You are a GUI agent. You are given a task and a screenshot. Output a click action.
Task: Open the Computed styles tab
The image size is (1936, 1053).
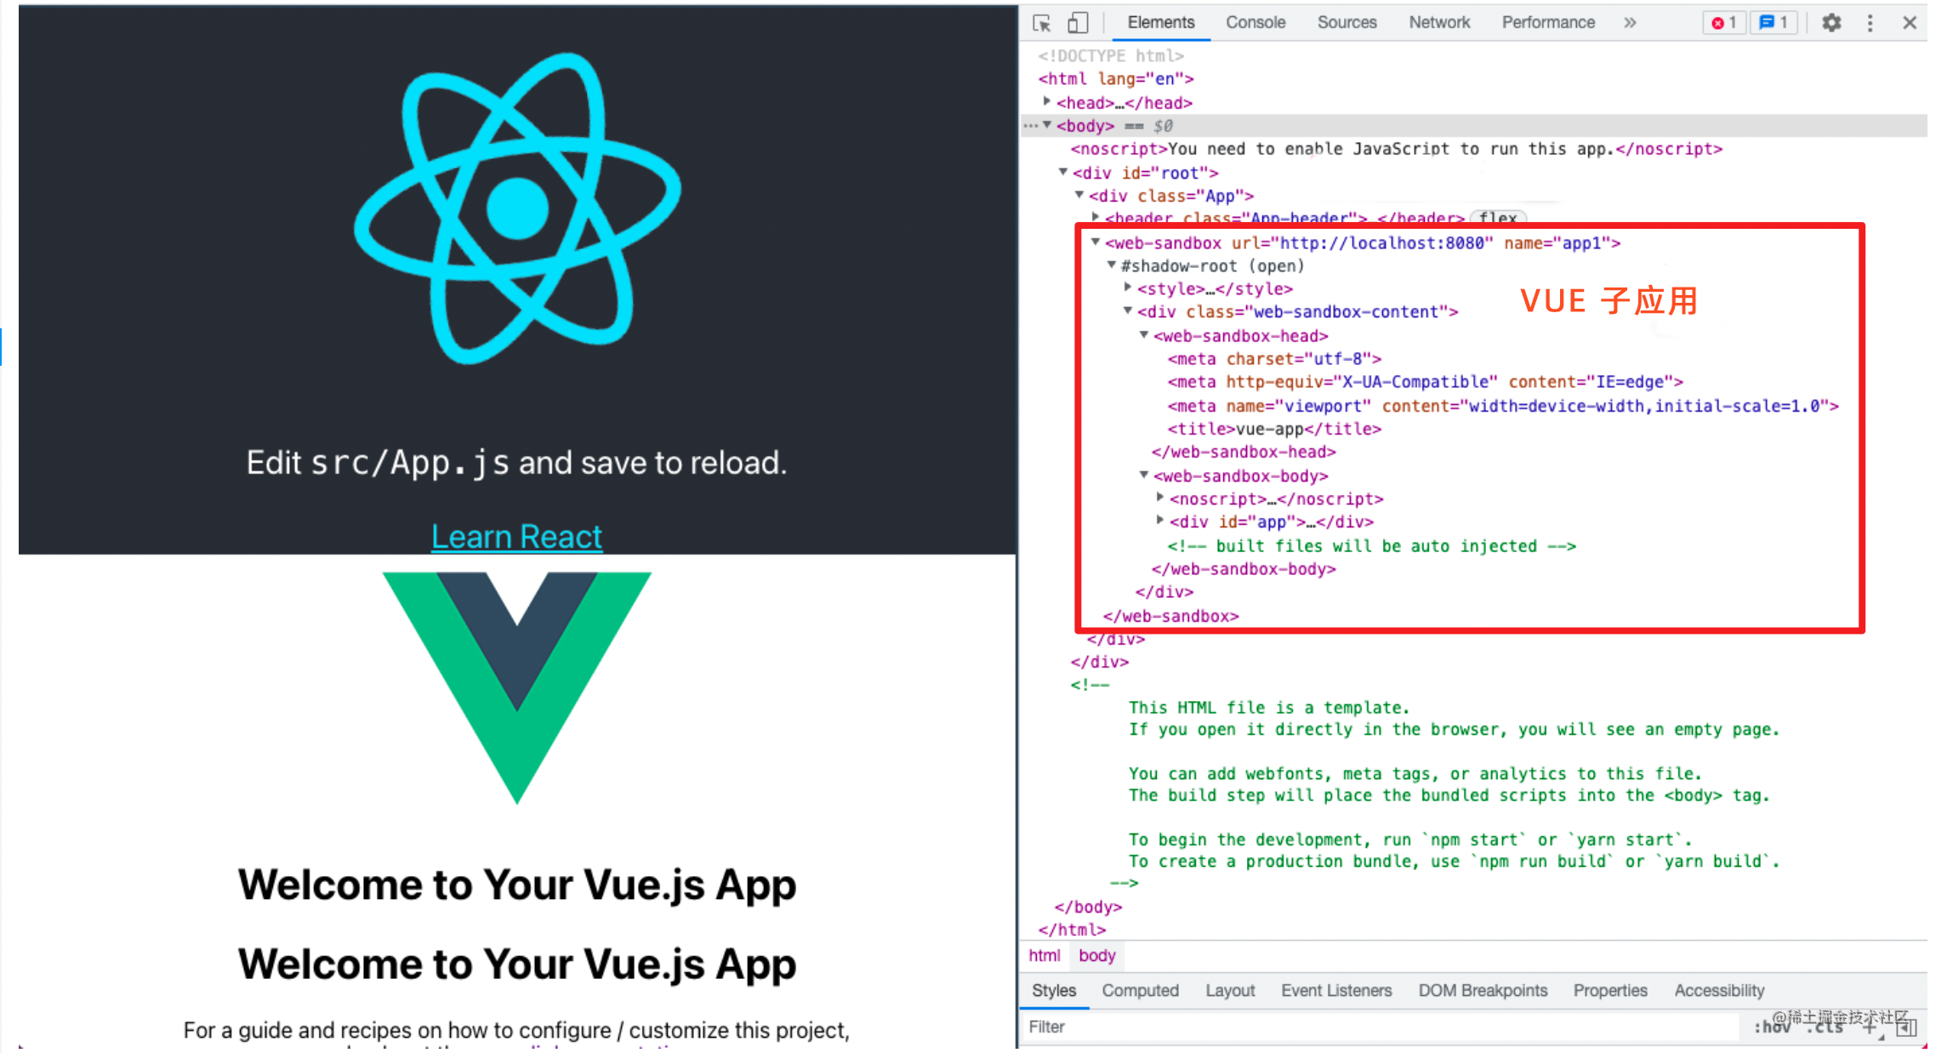(1140, 990)
